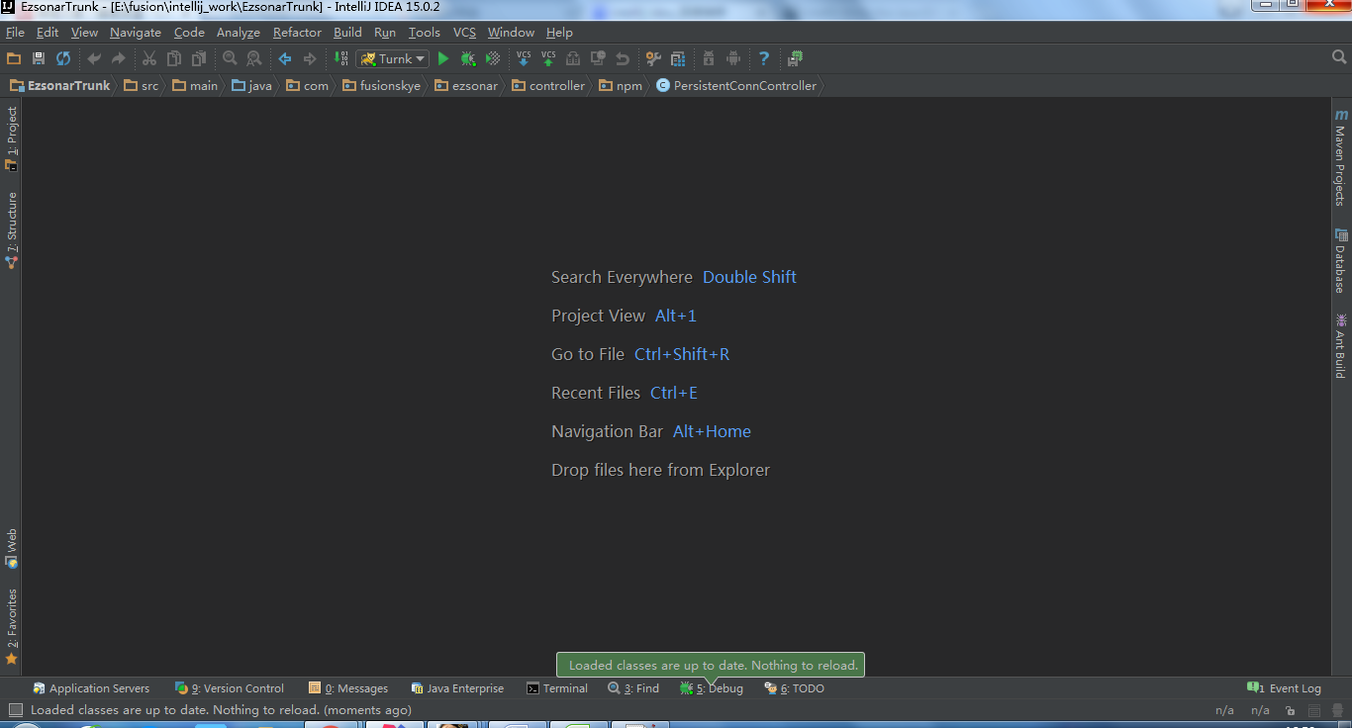Open the Android SDK Manager icon
1352x728 pixels.
[x=709, y=58]
